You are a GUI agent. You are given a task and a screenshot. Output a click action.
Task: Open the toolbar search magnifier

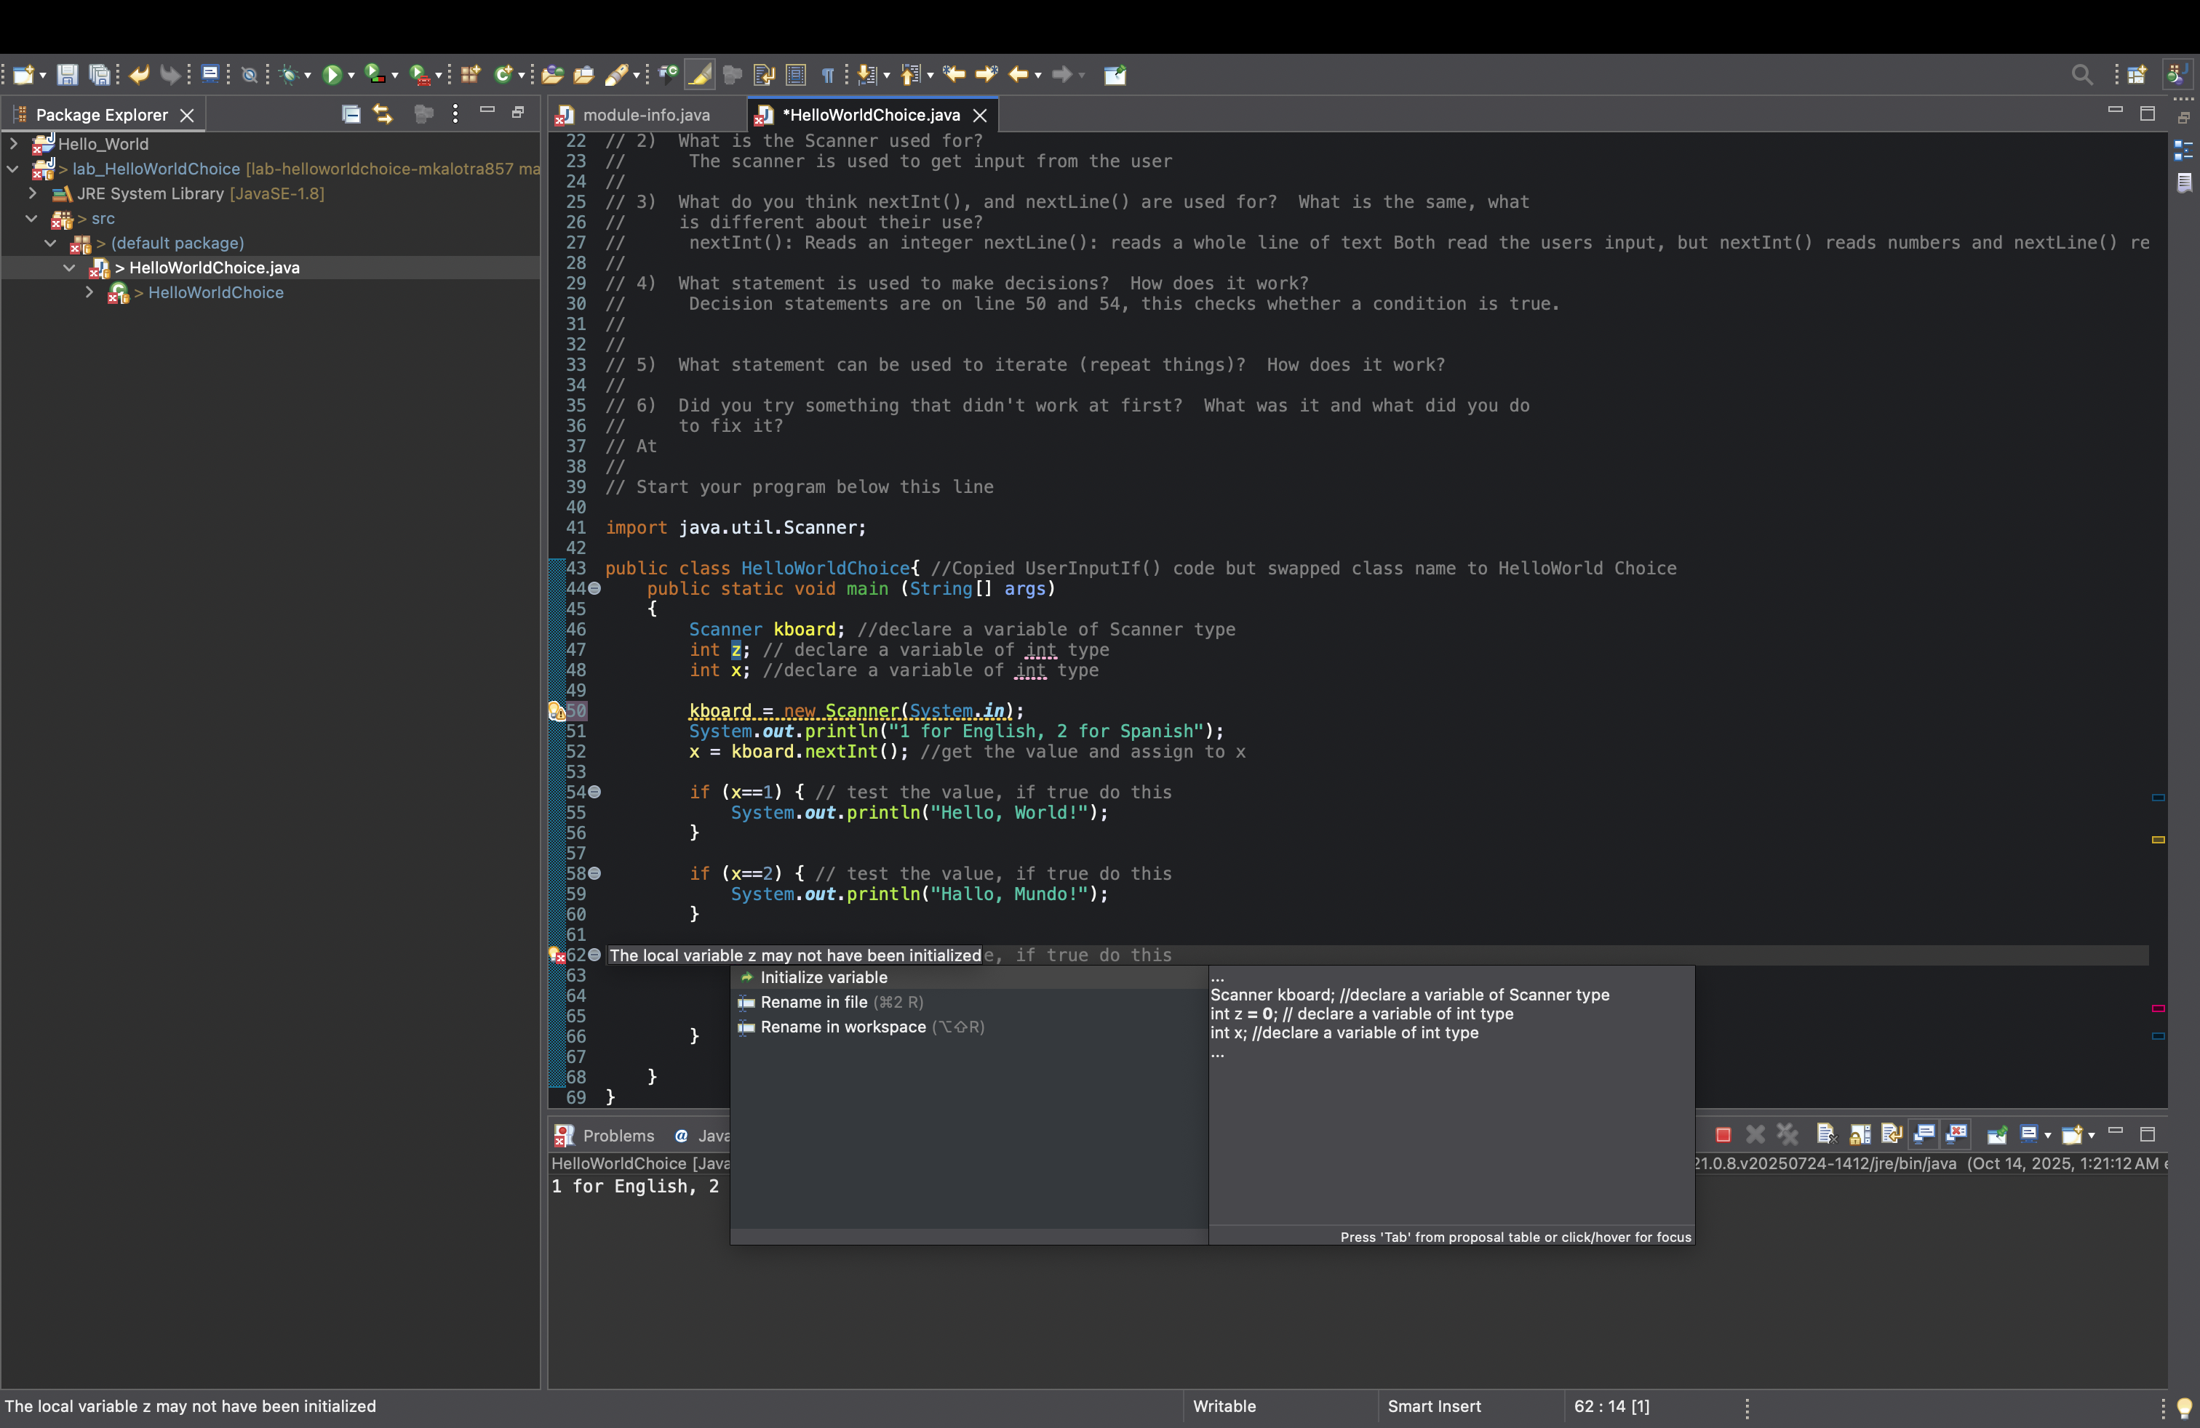pyautogui.click(x=2081, y=75)
